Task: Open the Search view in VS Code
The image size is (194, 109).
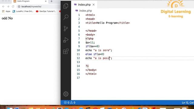Action: (x=66, y=17)
